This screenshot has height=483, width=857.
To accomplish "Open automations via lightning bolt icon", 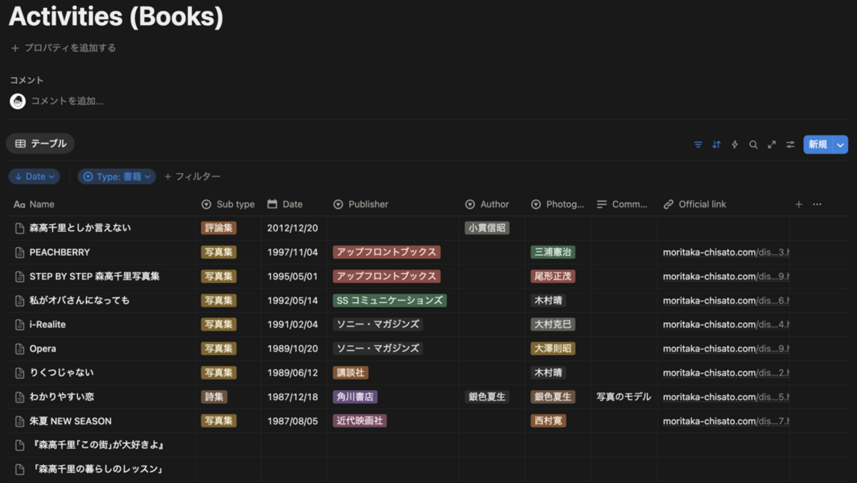I will 735,145.
